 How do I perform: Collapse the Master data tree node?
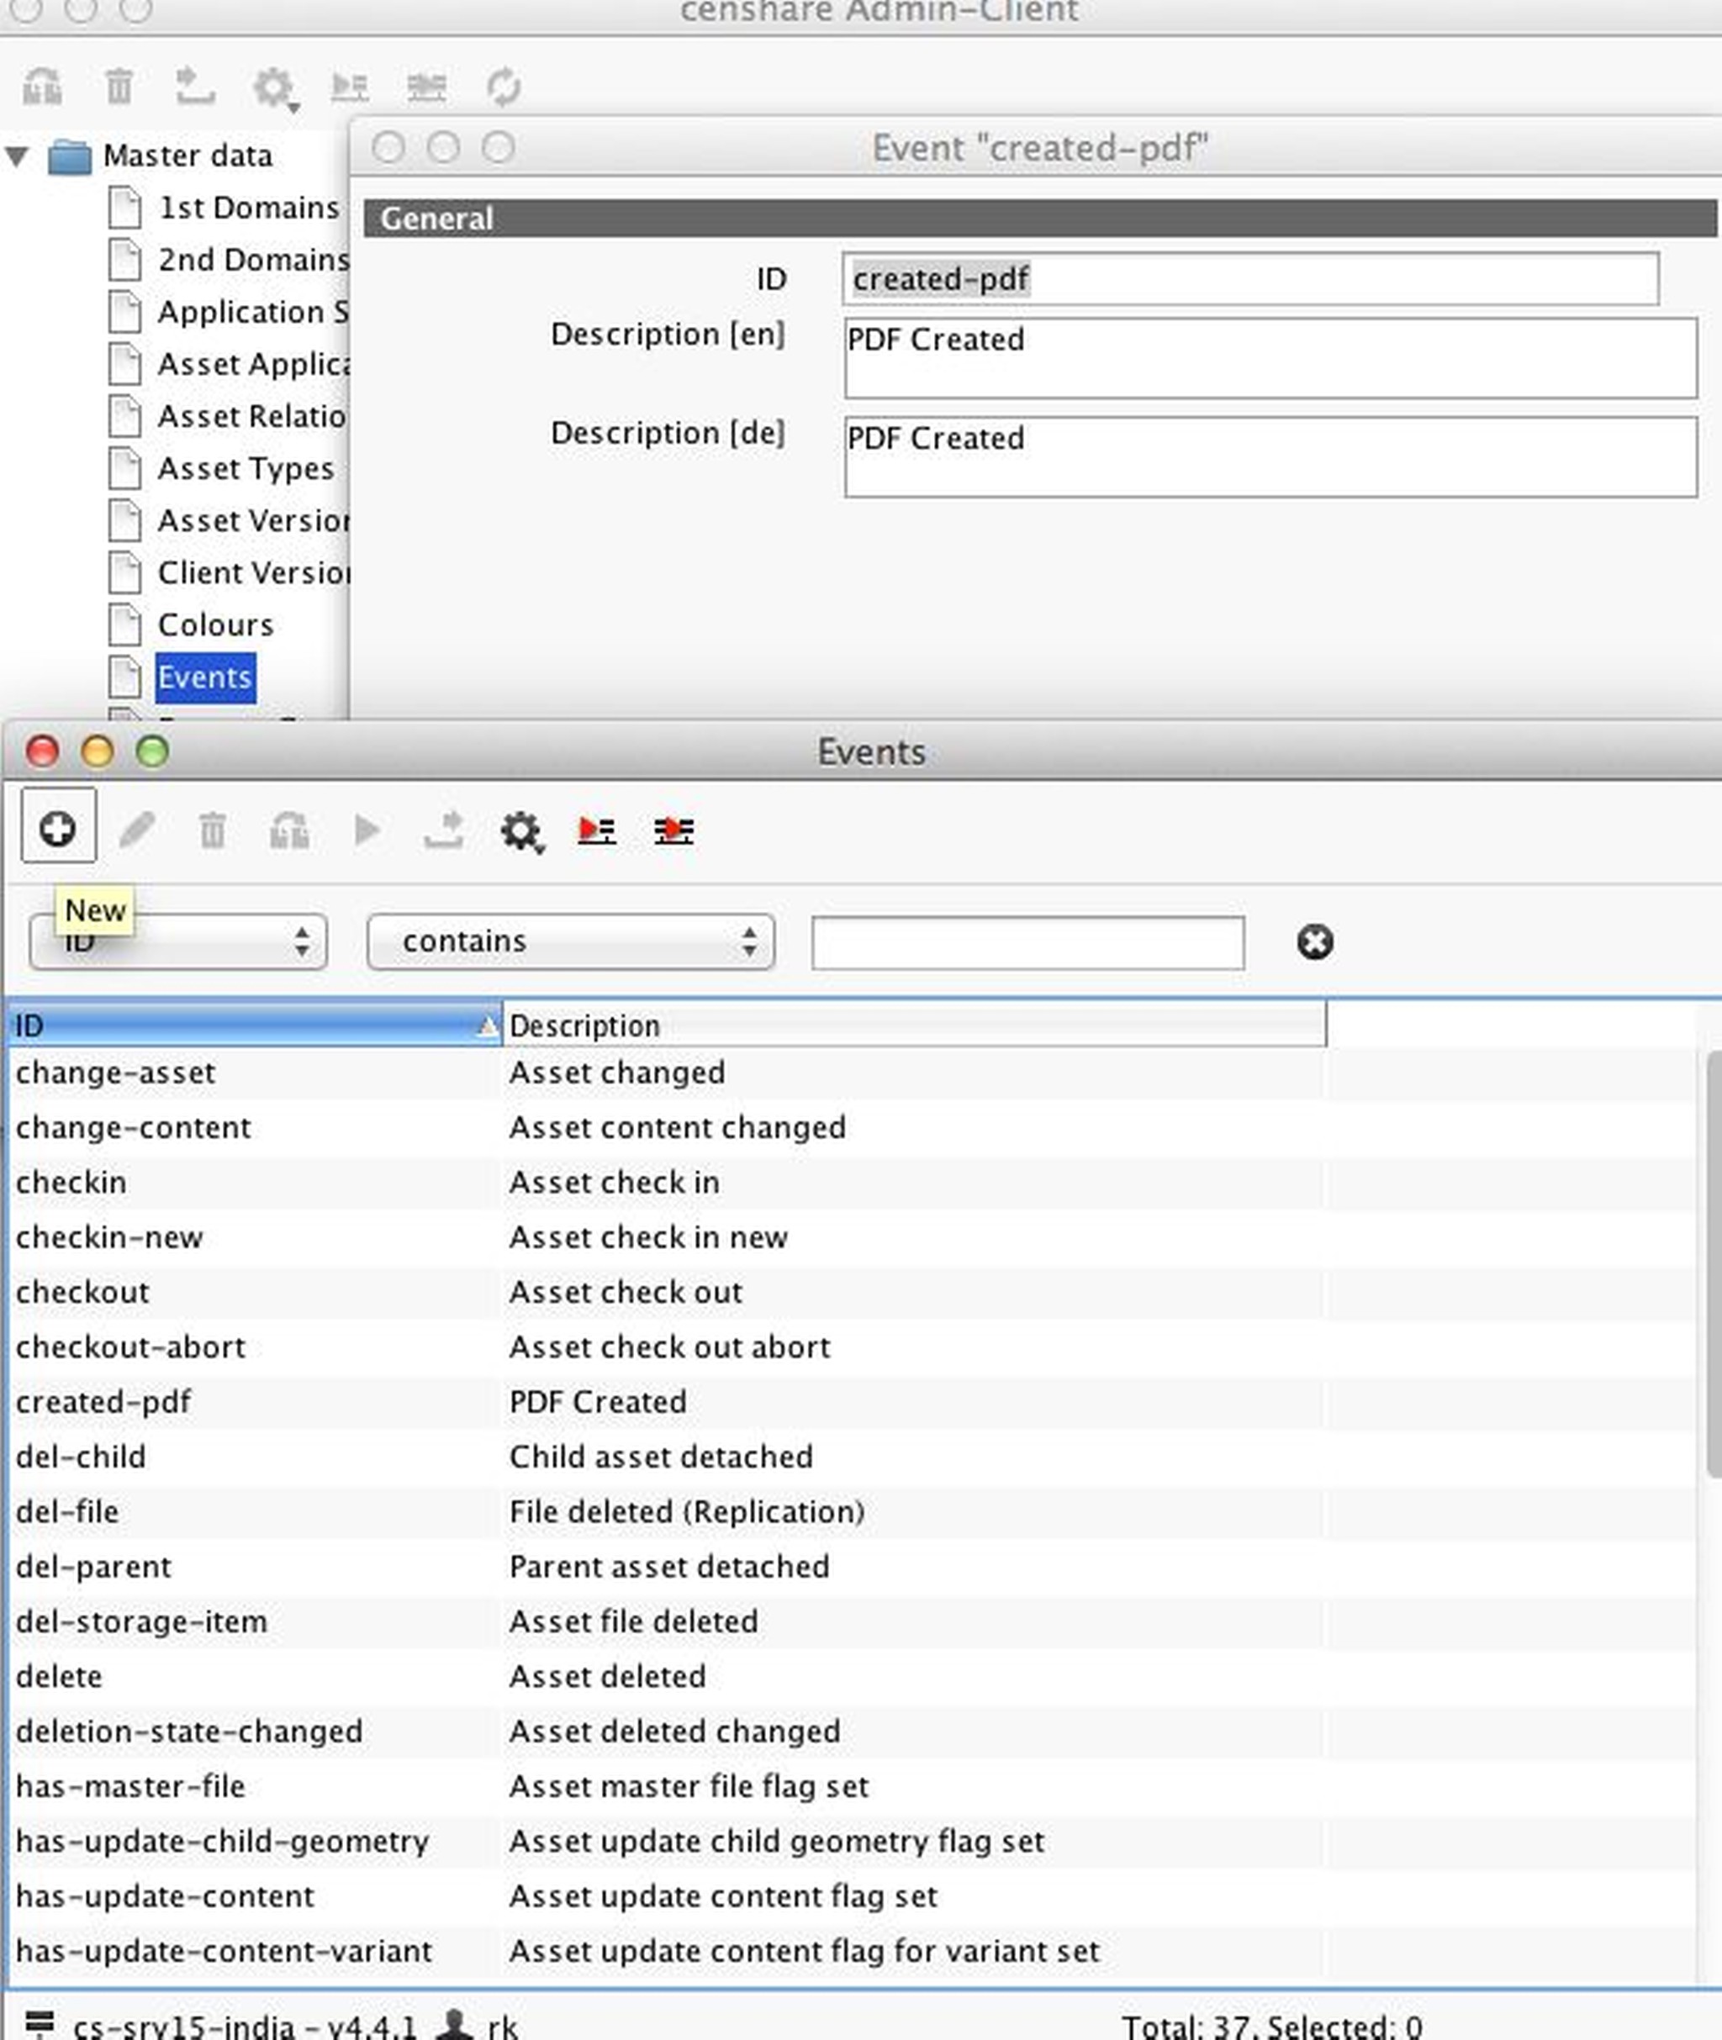click(x=18, y=156)
